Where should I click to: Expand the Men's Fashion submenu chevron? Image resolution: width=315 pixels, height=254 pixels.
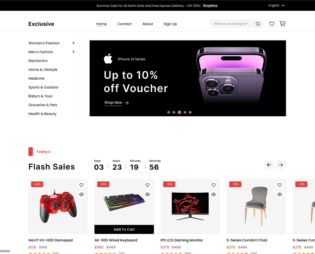click(x=73, y=52)
